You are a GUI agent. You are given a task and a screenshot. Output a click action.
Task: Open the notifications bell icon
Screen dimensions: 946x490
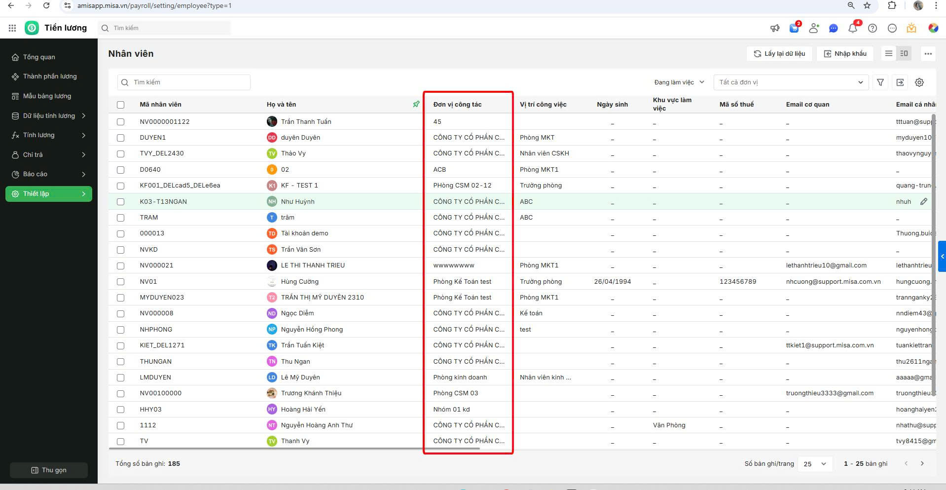coord(853,28)
